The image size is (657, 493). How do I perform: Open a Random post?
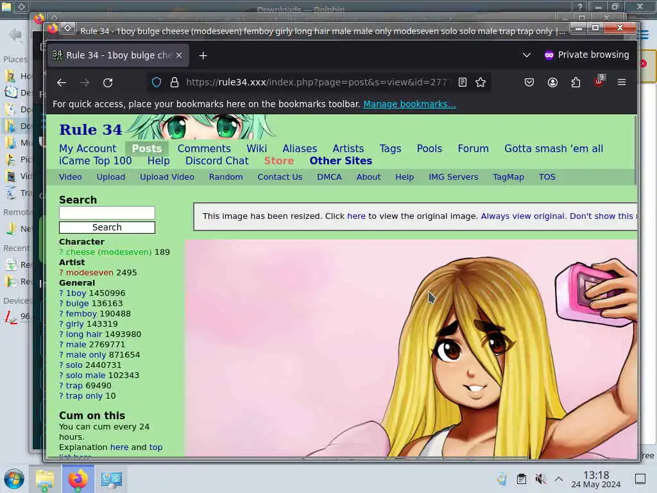pyautogui.click(x=226, y=177)
